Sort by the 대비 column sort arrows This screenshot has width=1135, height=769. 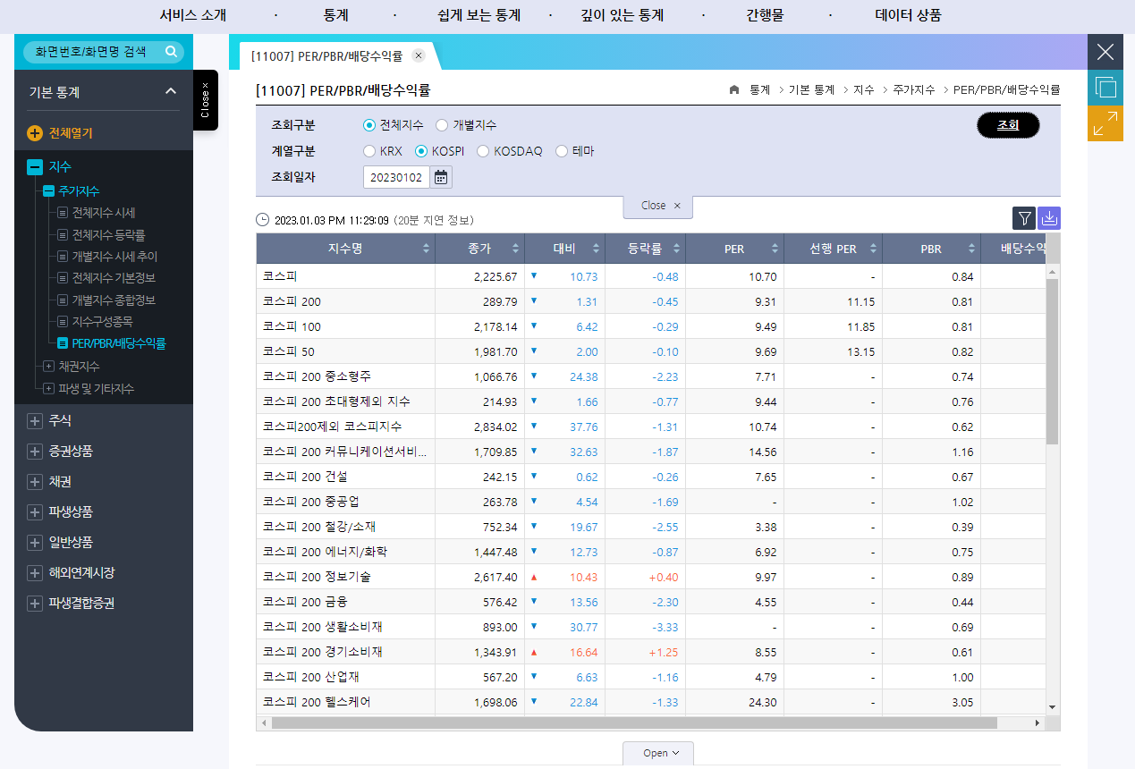pos(596,249)
